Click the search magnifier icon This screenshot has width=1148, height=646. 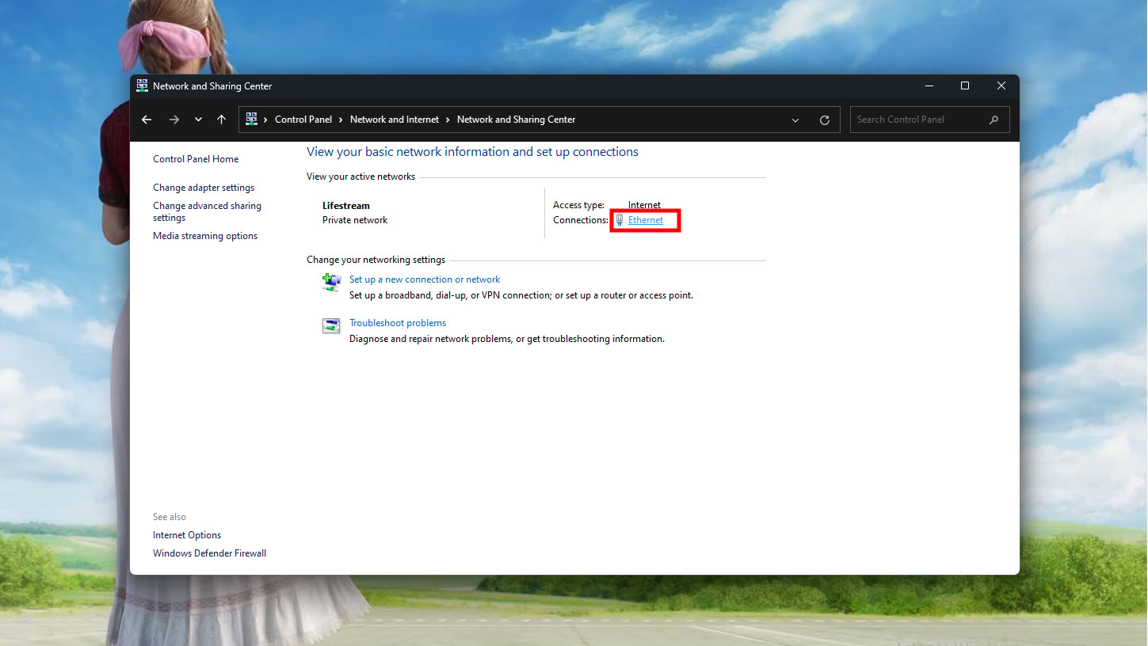[994, 120]
